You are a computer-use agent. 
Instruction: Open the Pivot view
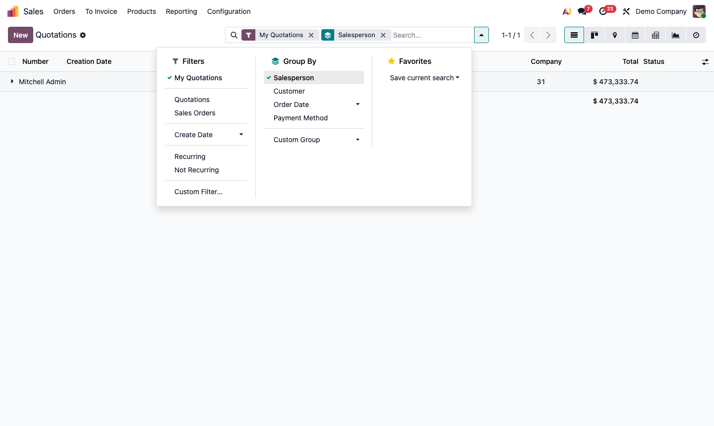(655, 35)
